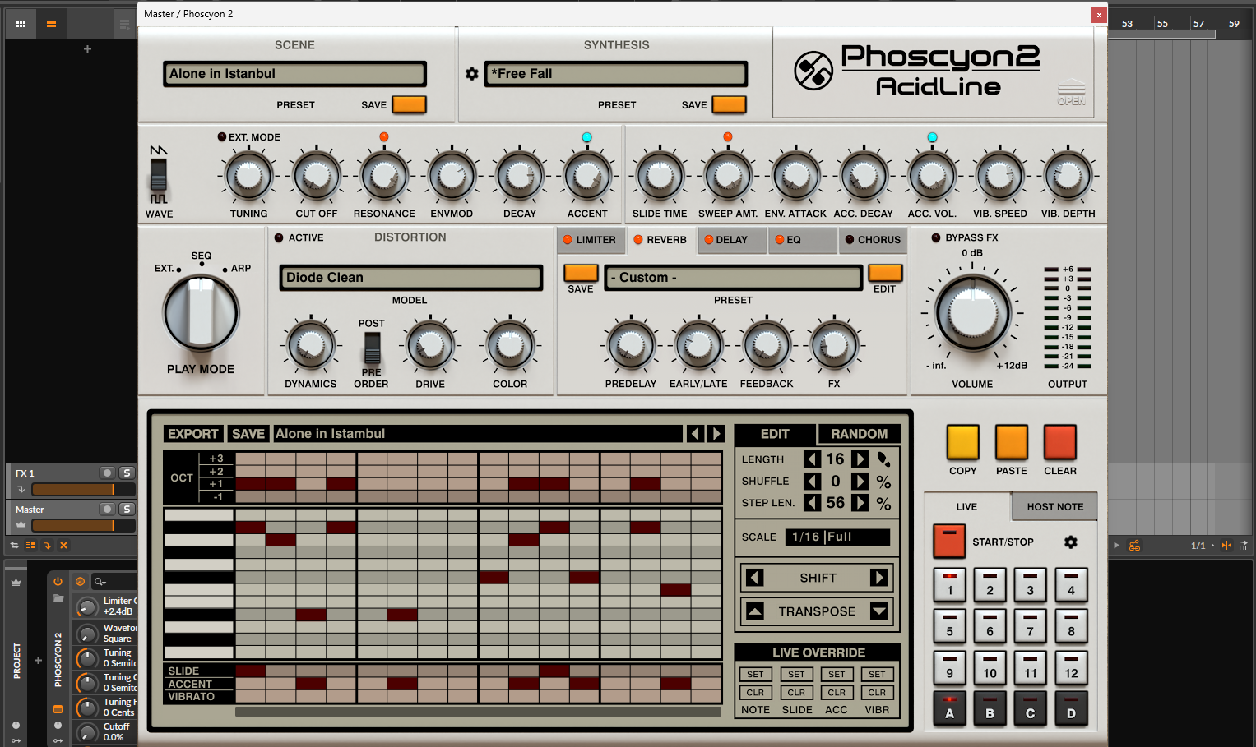Open the synthesis settings gear icon
1256x747 pixels.
[x=471, y=74]
